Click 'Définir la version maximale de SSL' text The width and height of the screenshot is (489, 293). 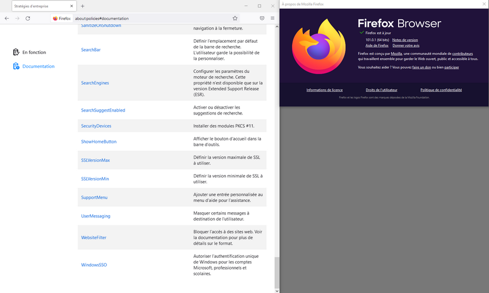[227, 160]
